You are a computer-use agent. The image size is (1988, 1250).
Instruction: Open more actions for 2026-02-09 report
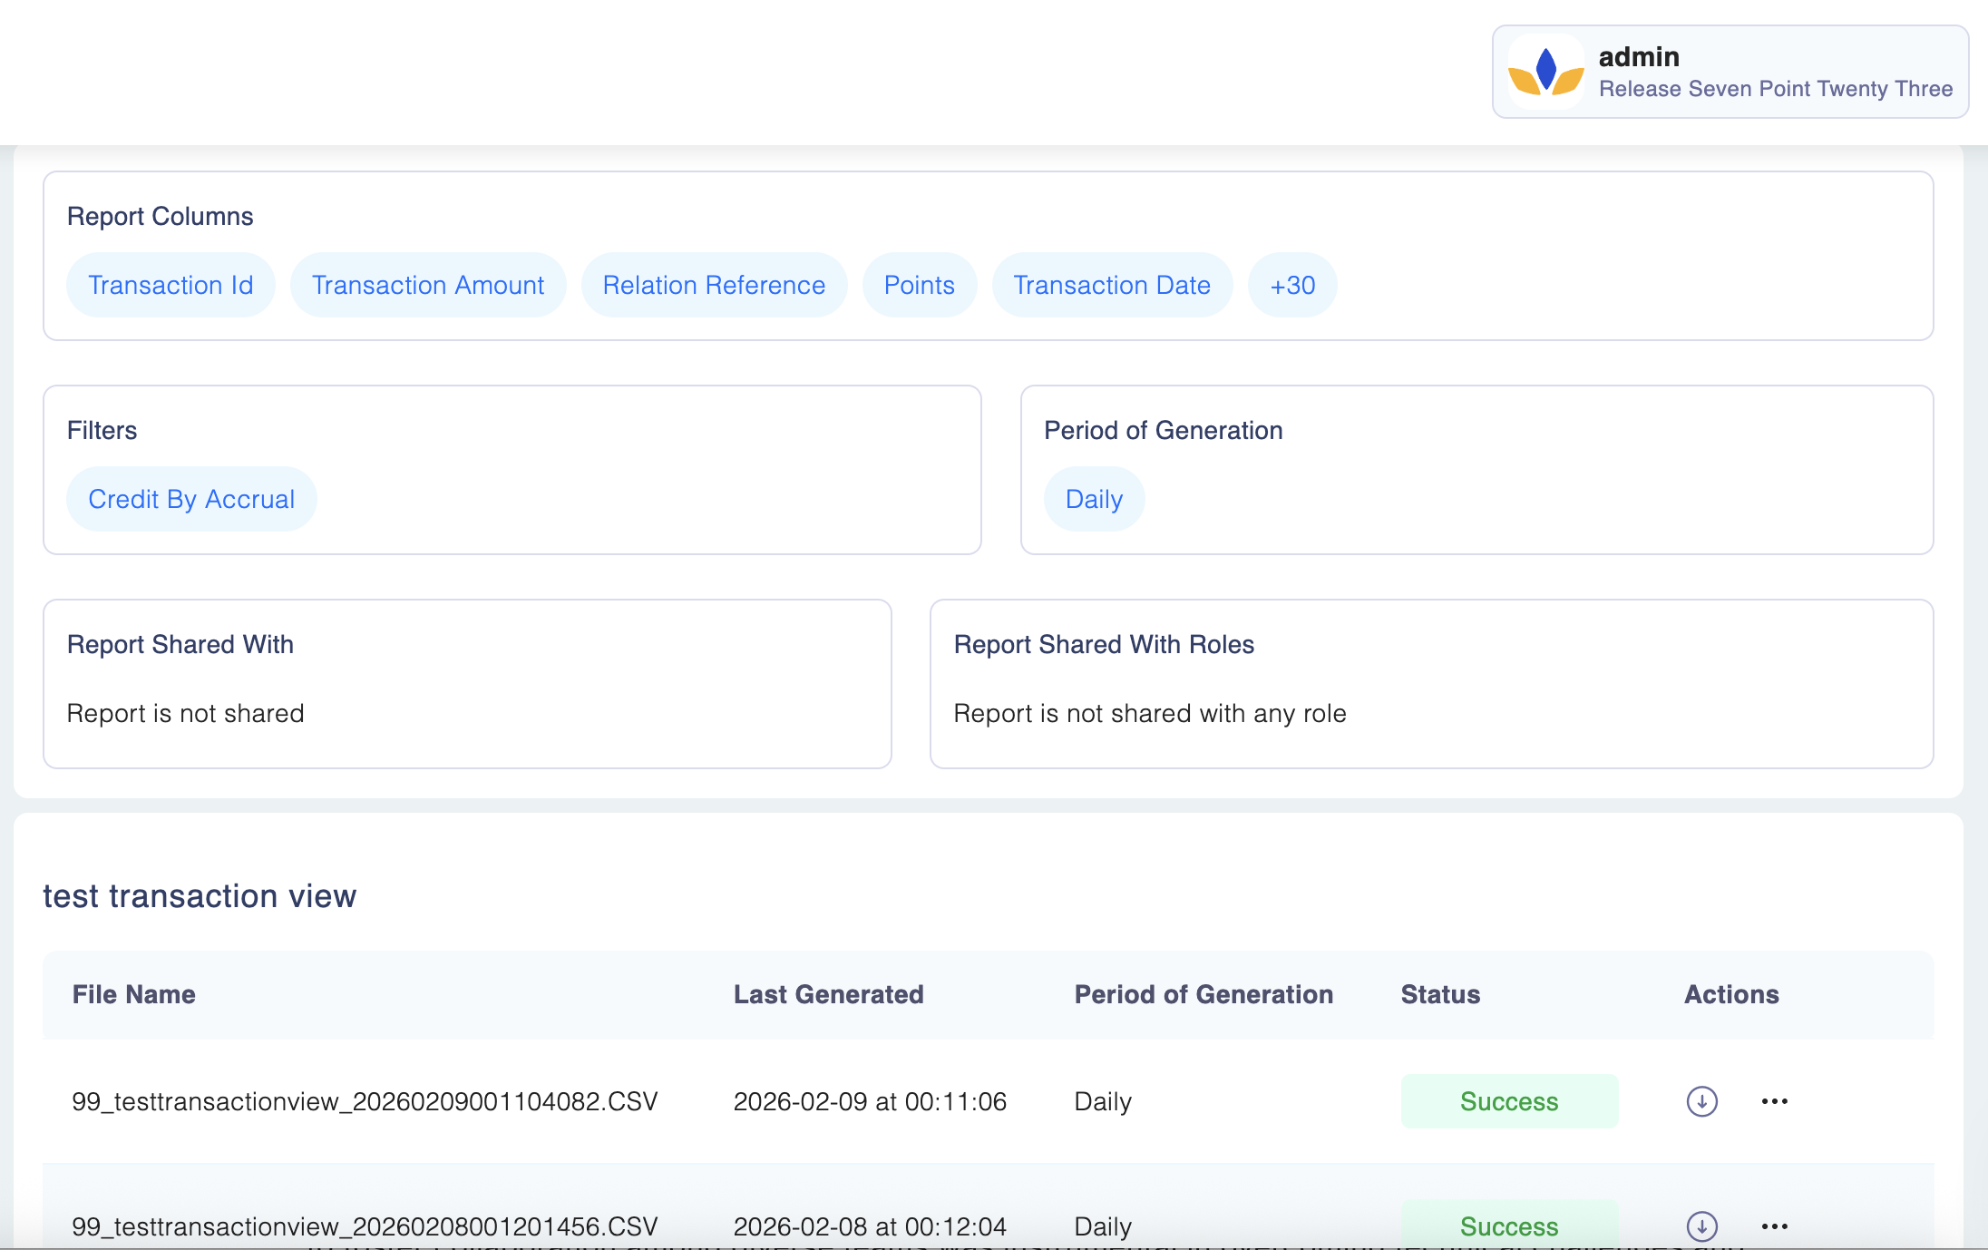pyautogui.click(x=1774, y=1101)
